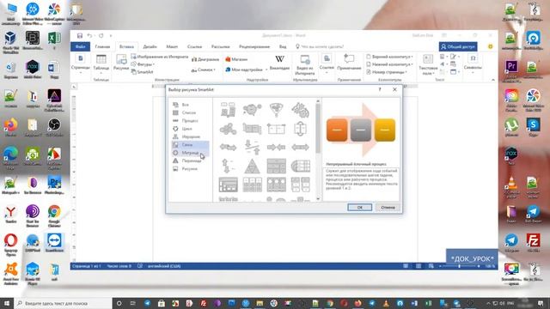Open help for the SmartArt dialog
Screen dimensions: 550x309
[380, 89]
